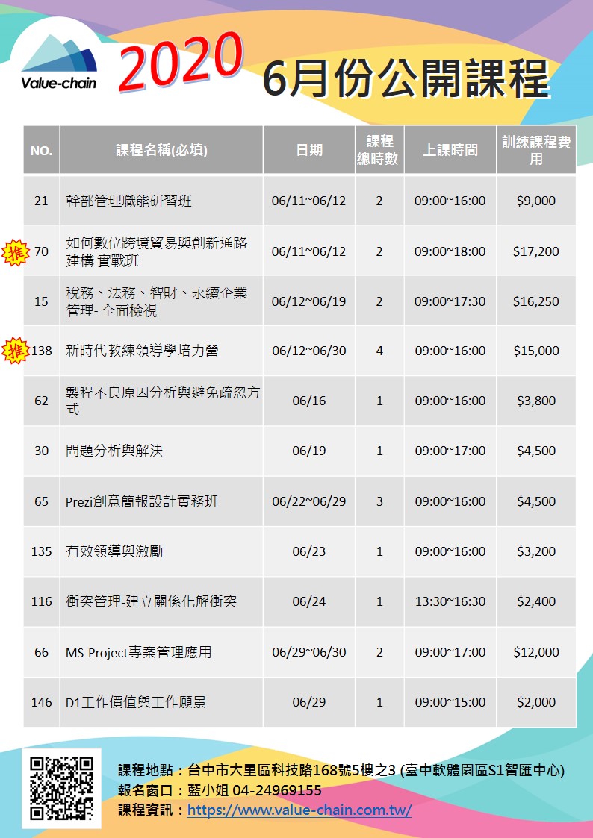Click the $16,250 fee cell

click(x=535, y=301)
